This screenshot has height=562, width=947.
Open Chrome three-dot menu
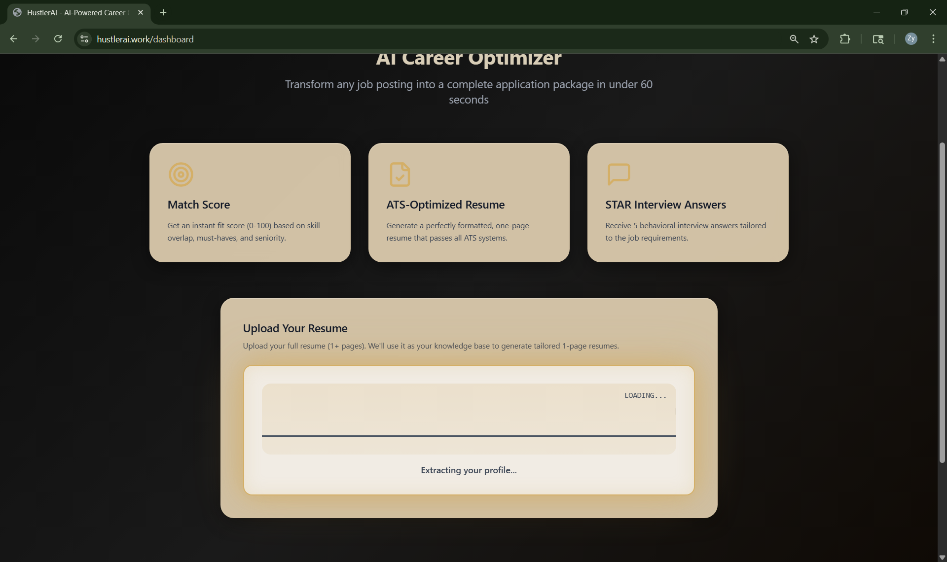coord(933,39)
